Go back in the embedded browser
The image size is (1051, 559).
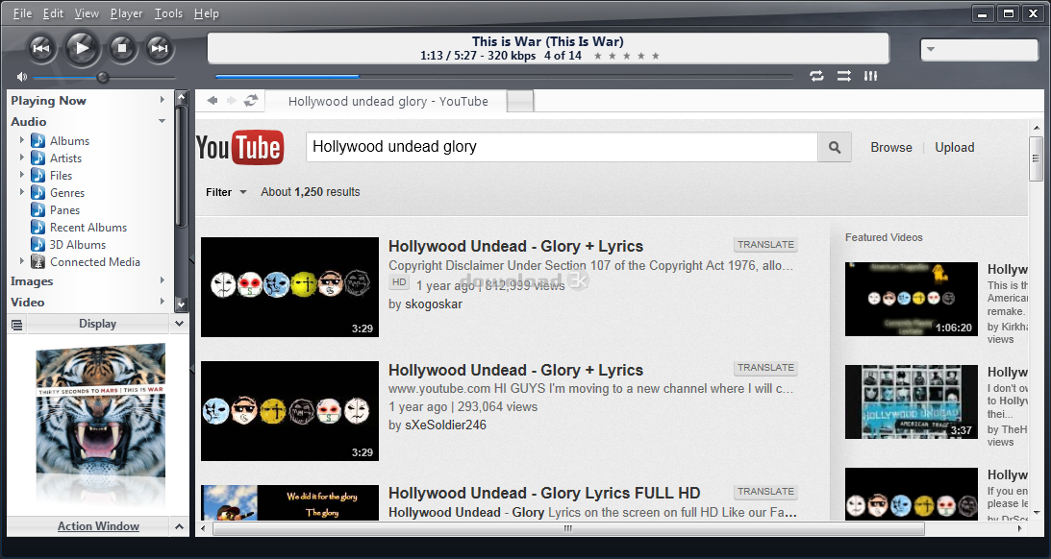pyautogui.click(x=213, y=101)
